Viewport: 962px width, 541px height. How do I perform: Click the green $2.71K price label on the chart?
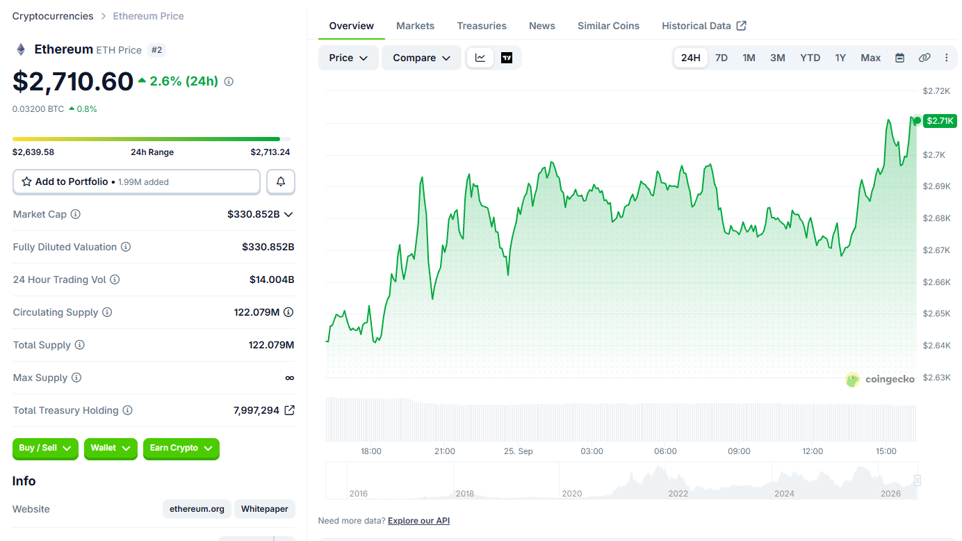(x=940, y=121)
